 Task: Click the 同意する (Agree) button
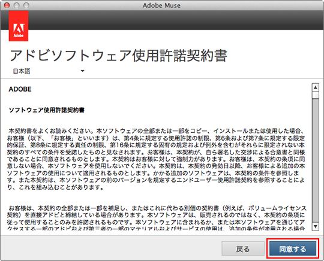pos(293,248)
